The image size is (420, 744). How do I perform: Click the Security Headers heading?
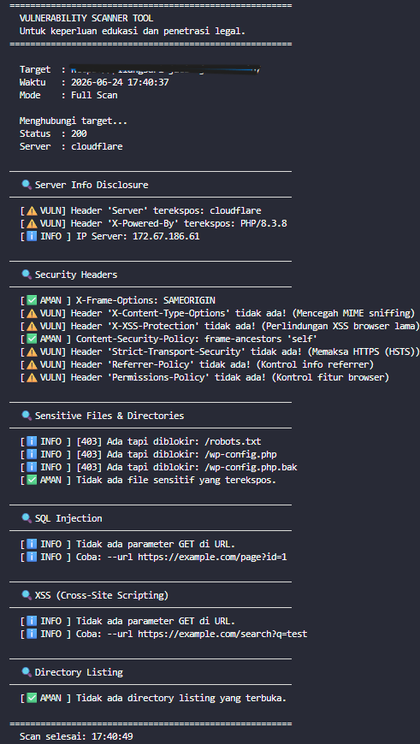point(76,275)
